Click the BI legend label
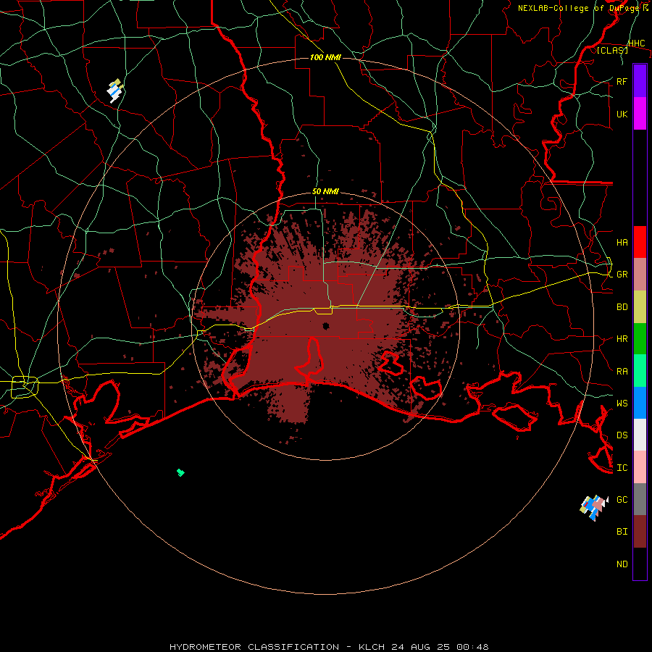Screen dimensions: 652x652 [x=622, y=532]
